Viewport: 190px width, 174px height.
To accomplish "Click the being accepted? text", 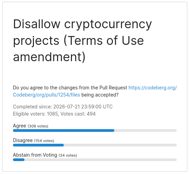I will click(x=100, y=95).
